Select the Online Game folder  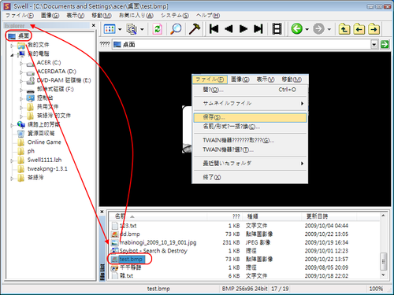(44, 142)
